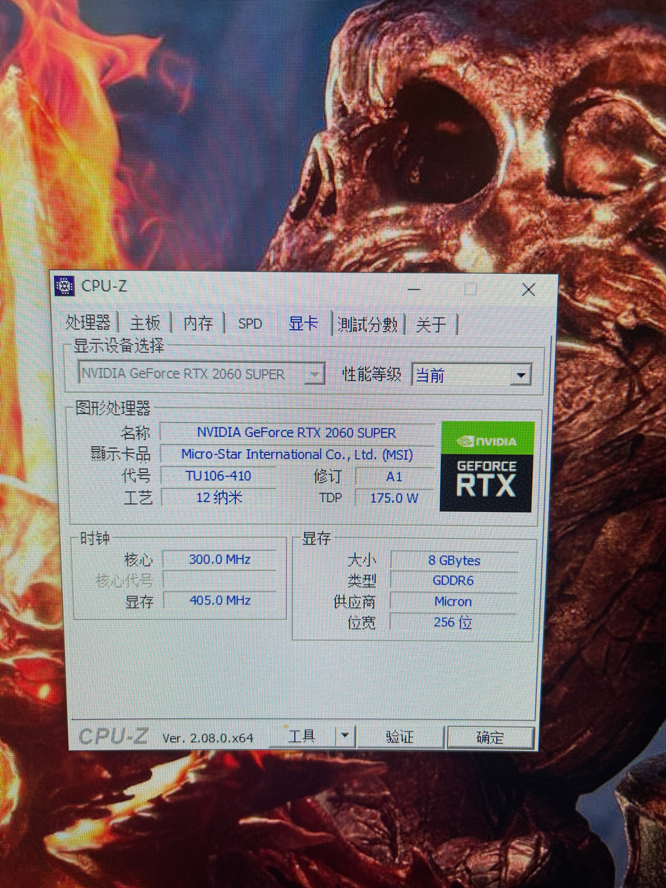Viewport: 666px width, 888px height.
Task: Switch to the 关于 tab
Action: (431, 325)
